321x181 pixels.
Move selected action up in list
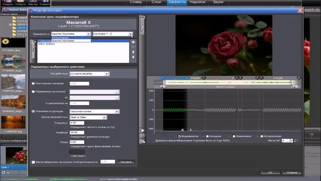pos(133,52)
